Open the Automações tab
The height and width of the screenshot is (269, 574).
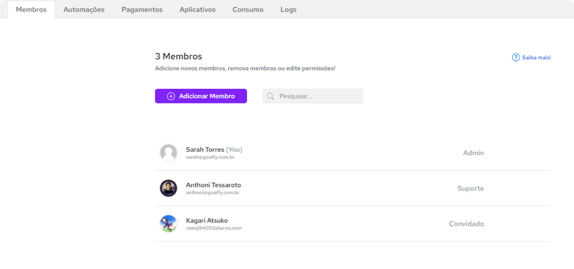[x=84, y=9]
